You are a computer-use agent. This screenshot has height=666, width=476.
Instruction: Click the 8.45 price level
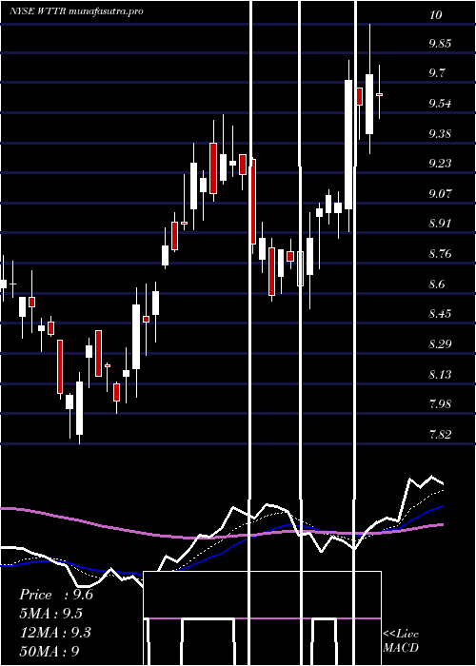pos(441,313)
